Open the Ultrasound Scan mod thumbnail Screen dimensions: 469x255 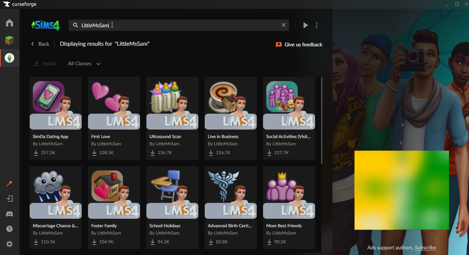pyautogui.click(x=172, y=103)
